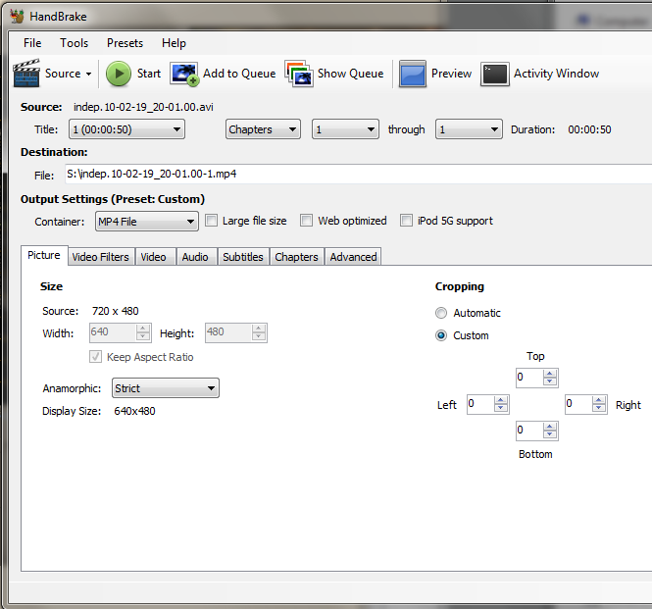Select the Automatic cropping radio button
The width and height of the screenshot is (652, 609).
coord(441,313)
